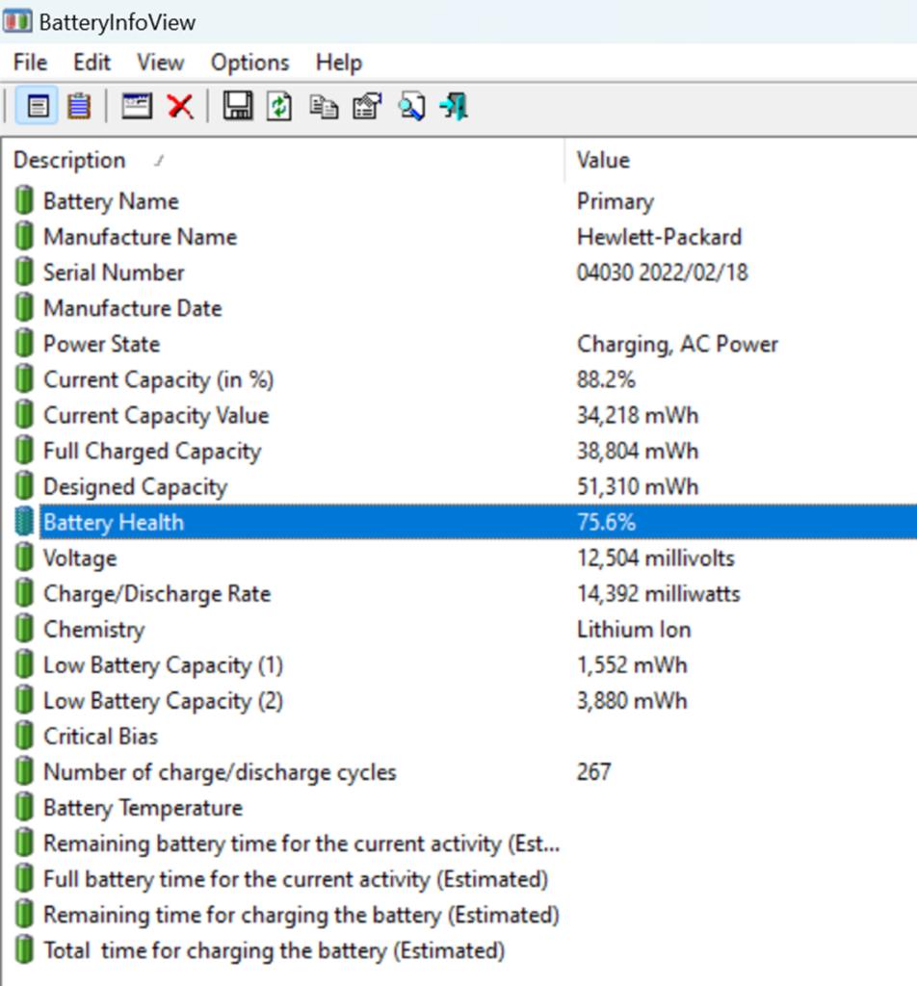Viewport: 917px width, 986px height.
Task: Click the highlighted Battery Health label
Action: point(114,523)
